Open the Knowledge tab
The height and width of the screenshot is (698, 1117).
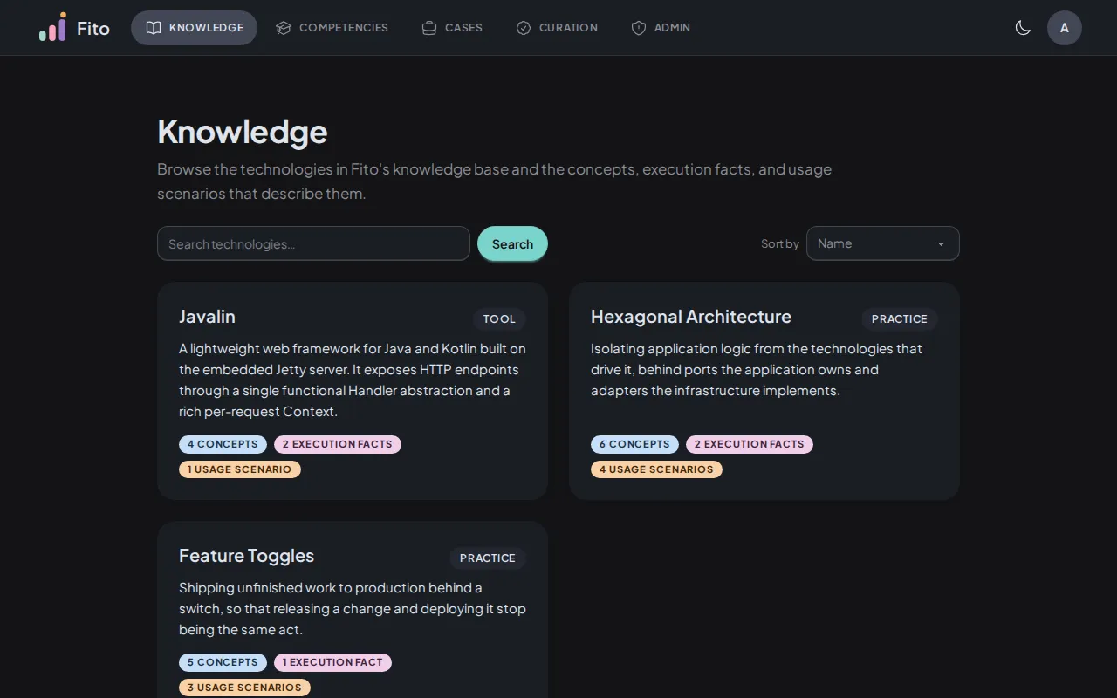pos(194,28)
